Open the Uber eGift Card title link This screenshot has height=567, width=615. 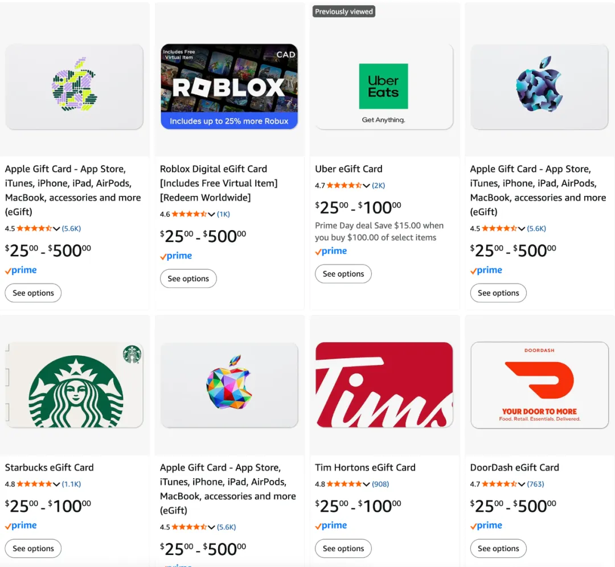pyautogui.click(x=348, y=169)
